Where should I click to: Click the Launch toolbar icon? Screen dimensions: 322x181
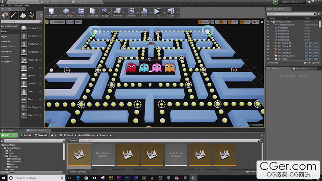[171, 12]
